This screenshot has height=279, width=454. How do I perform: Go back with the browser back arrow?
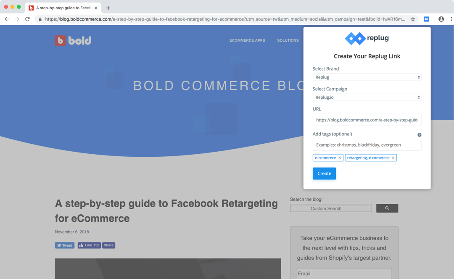tap(7, 19)
